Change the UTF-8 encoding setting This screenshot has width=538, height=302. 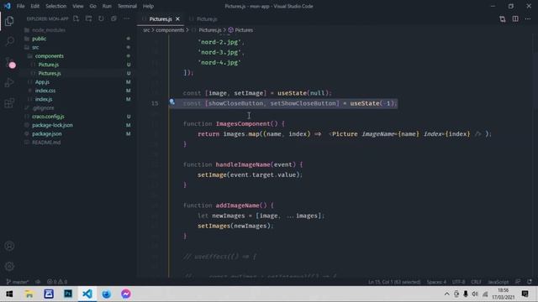458,282
